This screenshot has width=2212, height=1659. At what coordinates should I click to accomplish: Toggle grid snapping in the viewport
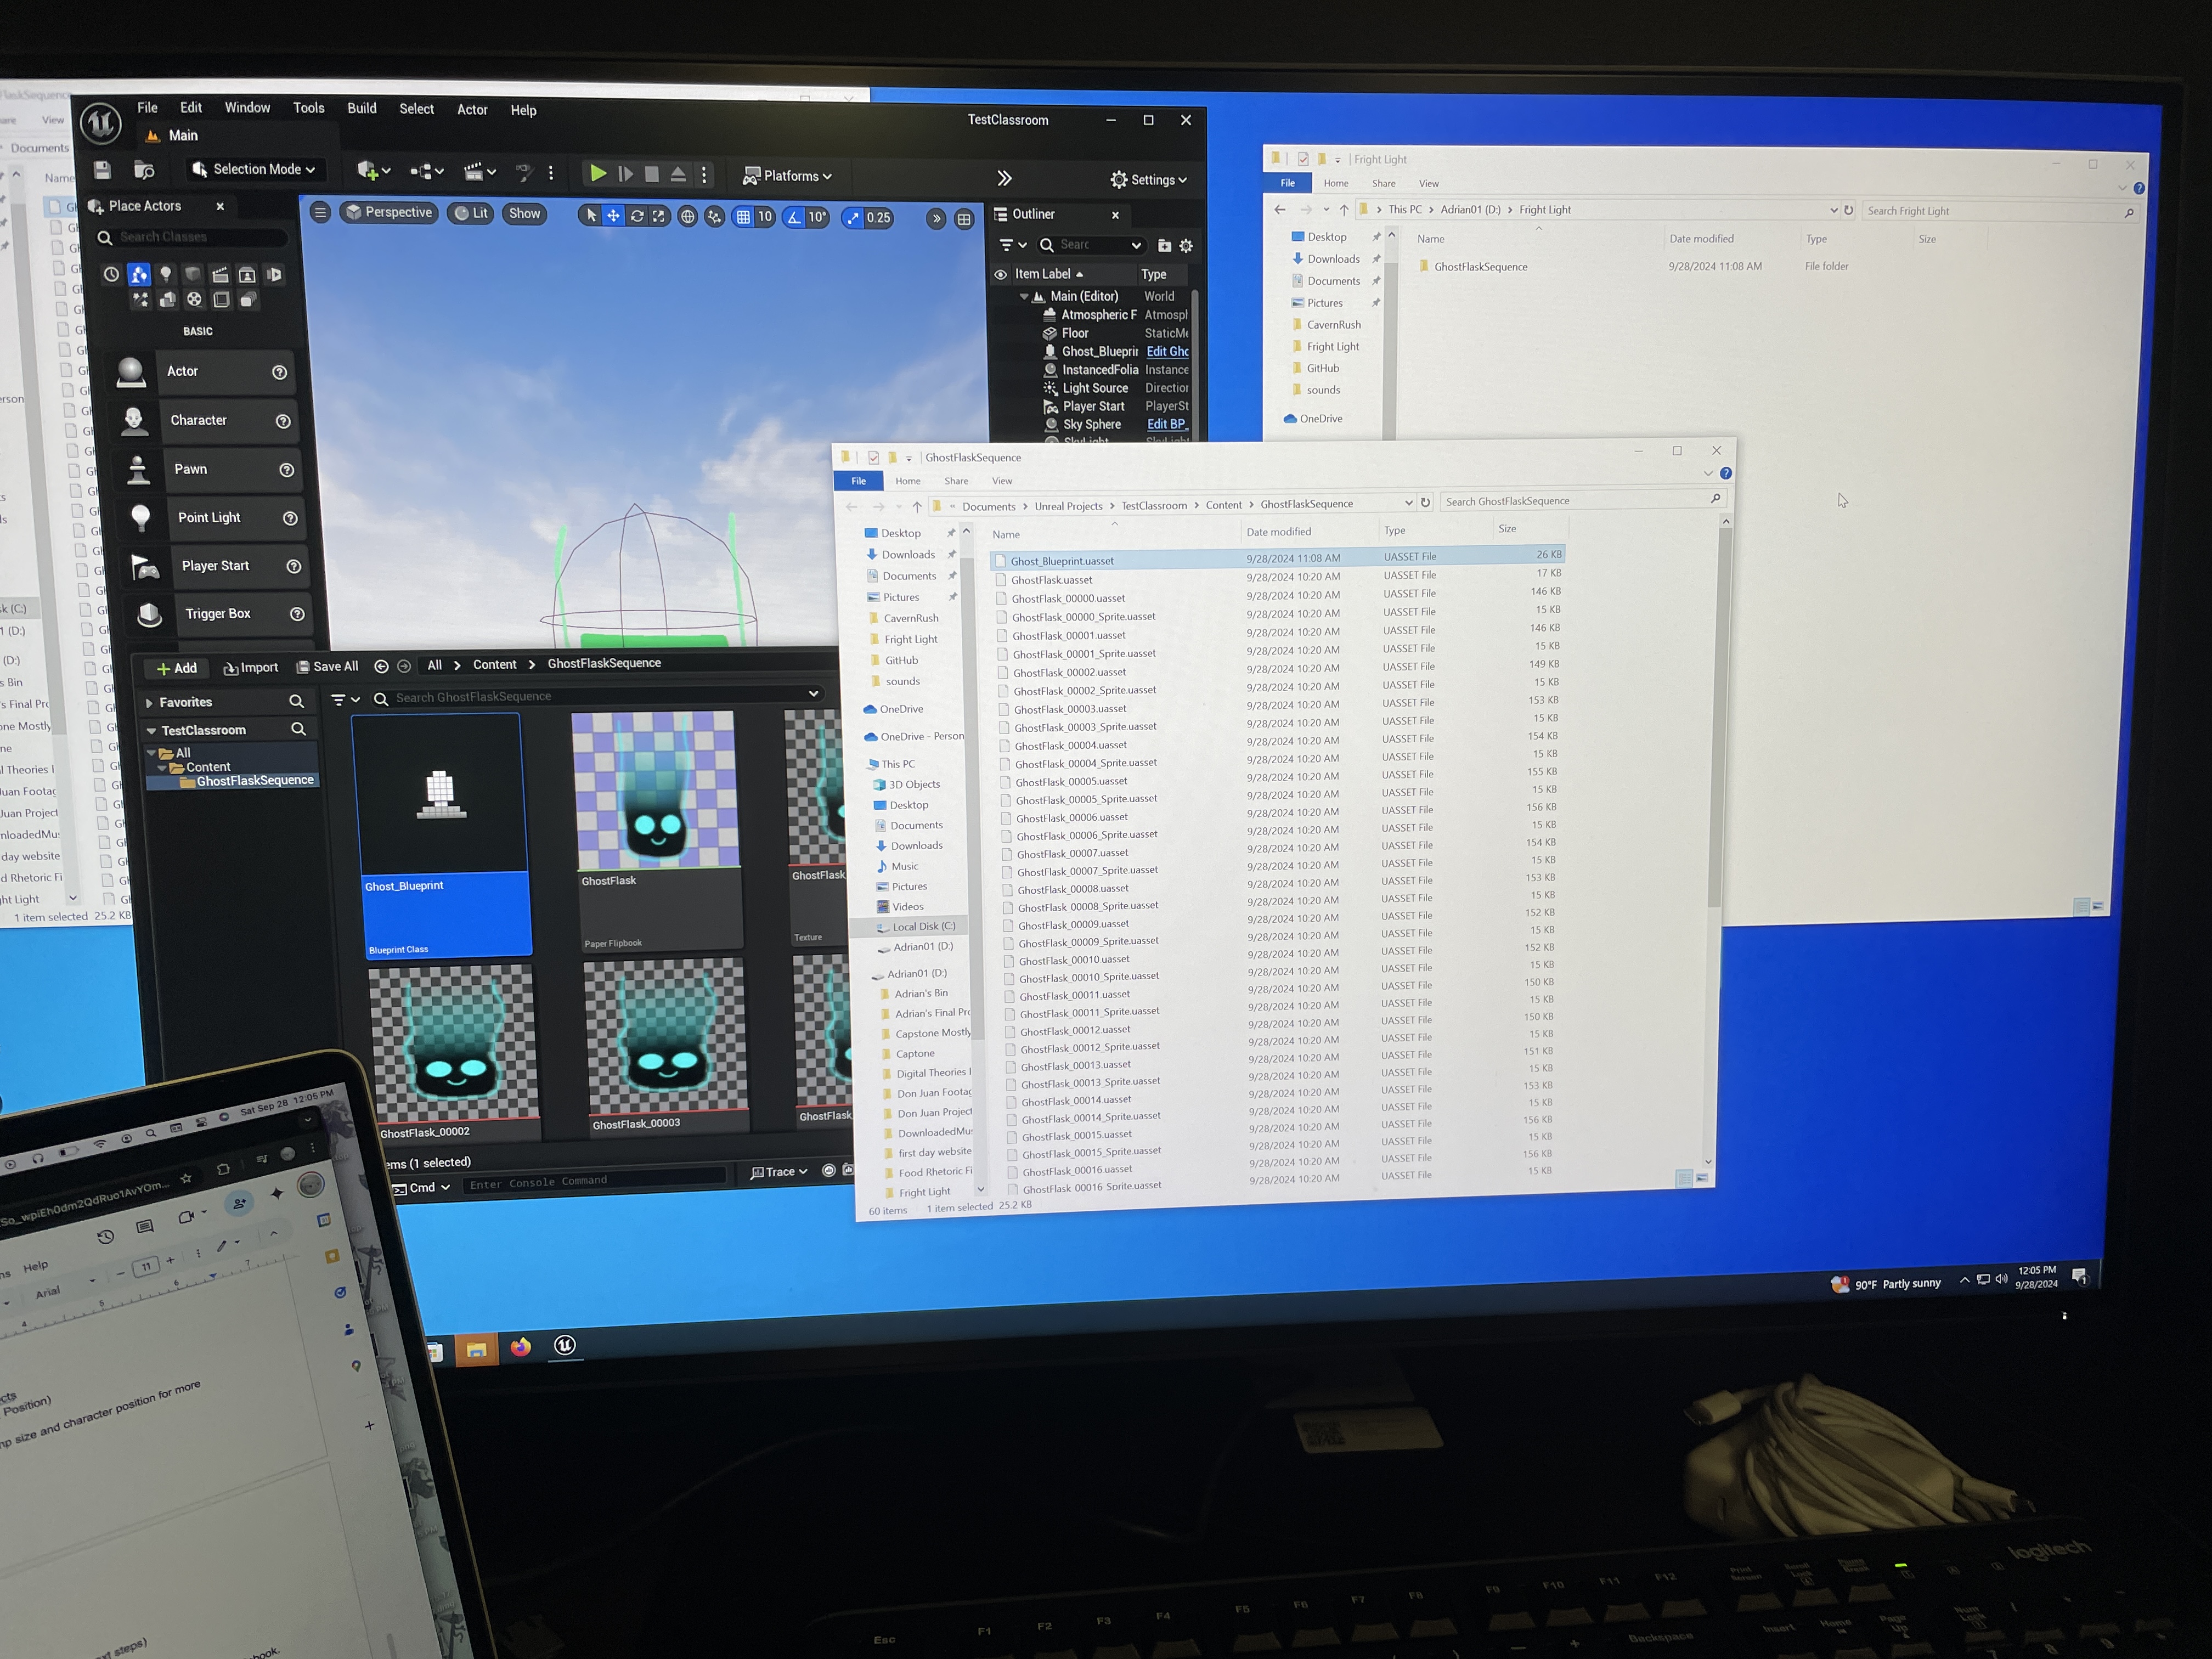[743, 217]
